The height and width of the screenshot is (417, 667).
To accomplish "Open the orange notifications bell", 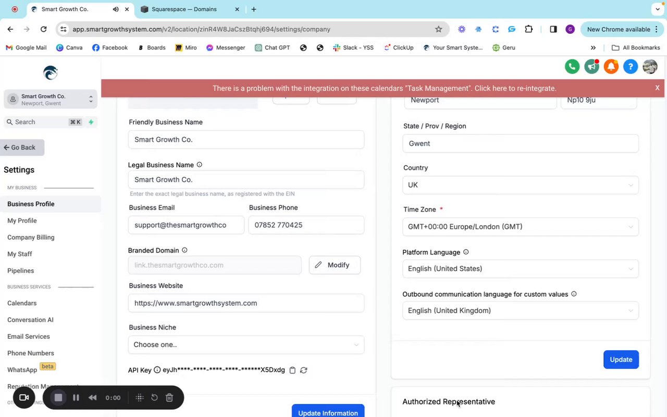I will (x=611, y=67).
